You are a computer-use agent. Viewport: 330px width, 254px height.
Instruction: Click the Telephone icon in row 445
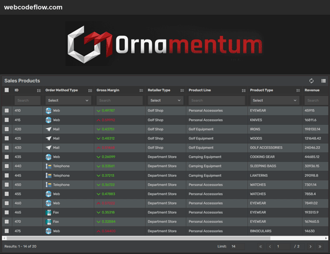[49, 176]
